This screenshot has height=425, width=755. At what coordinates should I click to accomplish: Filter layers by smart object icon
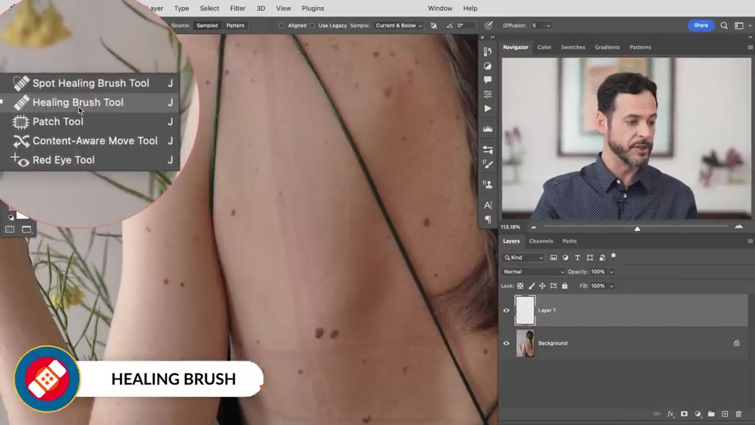pyautogui.click(x=602, y=258)
